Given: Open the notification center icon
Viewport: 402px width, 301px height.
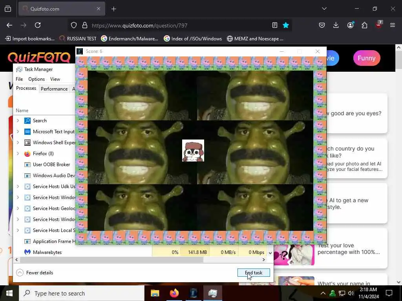Looking at the screenshot, I should [389, 293].
